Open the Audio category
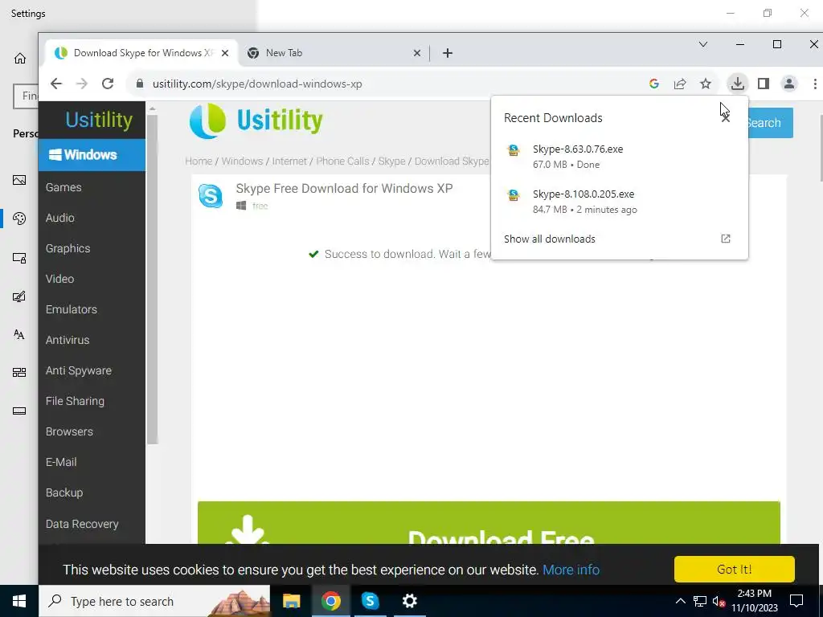This screenshot has height=617, width=823. pyautogui.click(x=59, y=218)
